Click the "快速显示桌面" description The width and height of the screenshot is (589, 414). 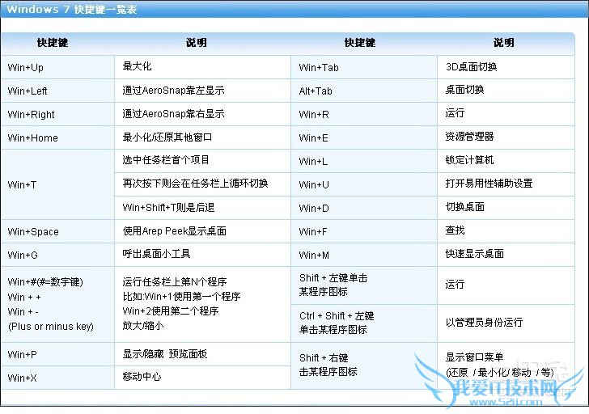click(x=474, y=253)
